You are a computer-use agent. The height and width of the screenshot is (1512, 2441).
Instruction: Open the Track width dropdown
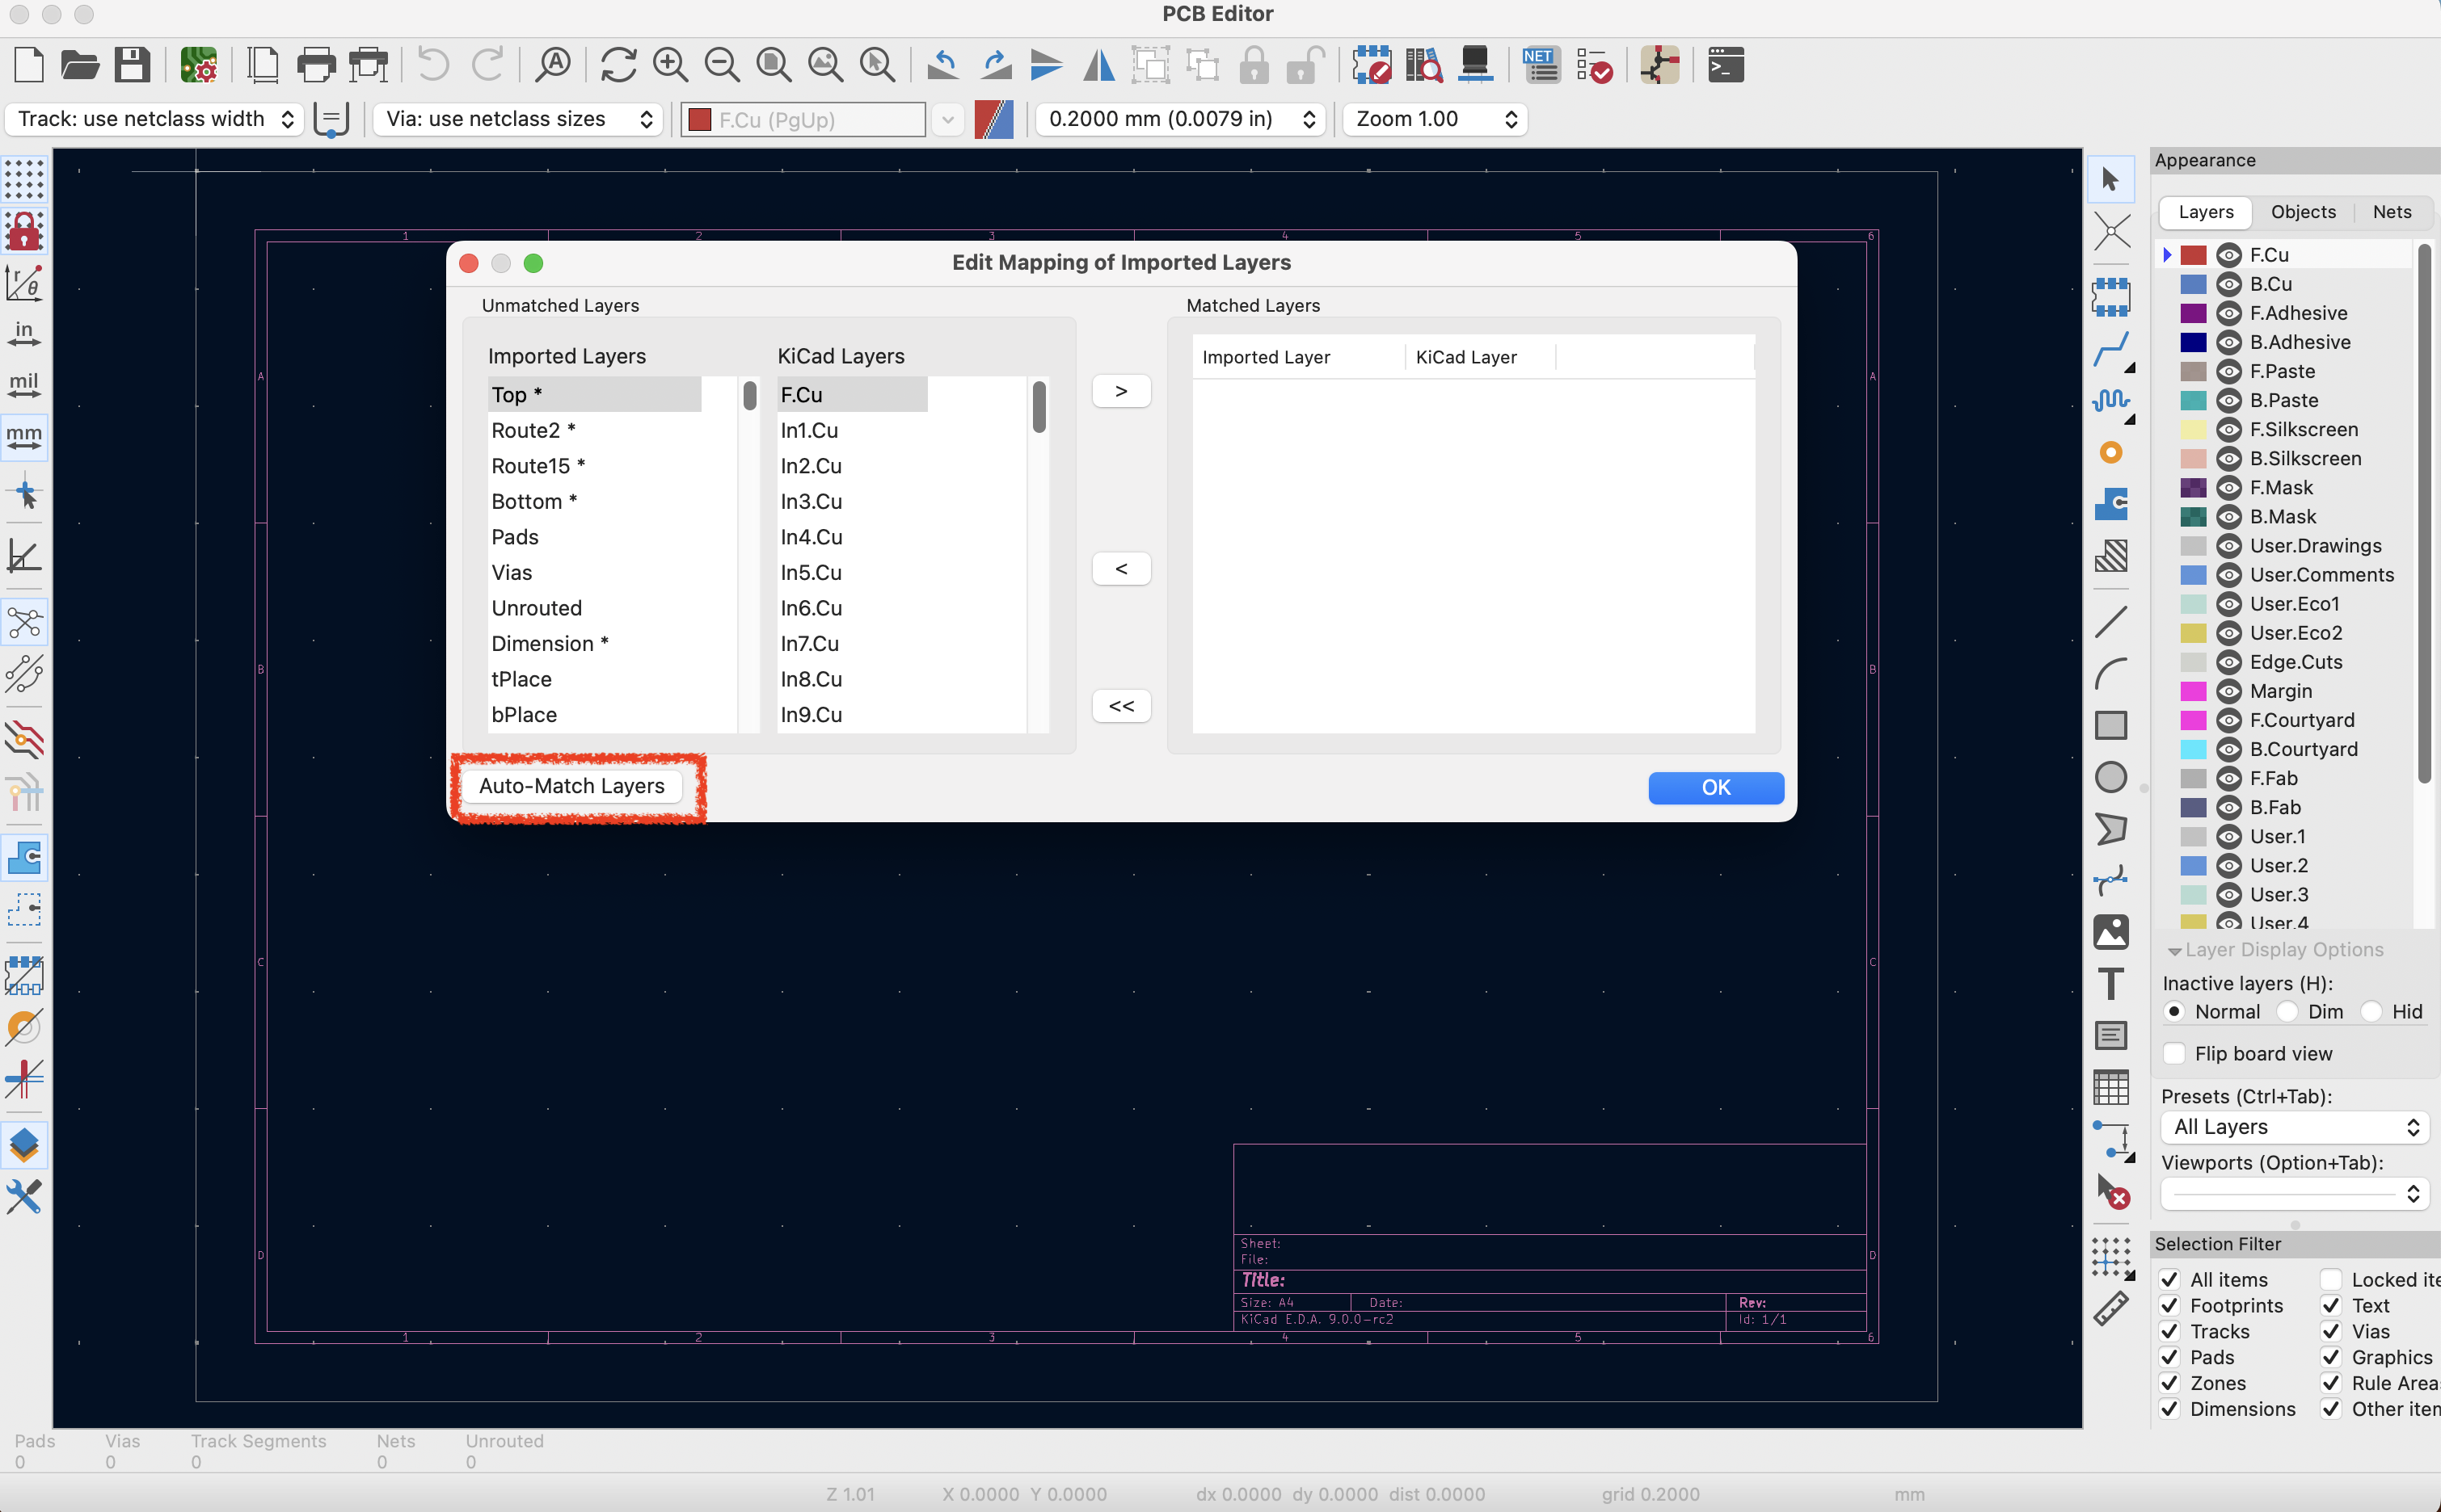155,119
